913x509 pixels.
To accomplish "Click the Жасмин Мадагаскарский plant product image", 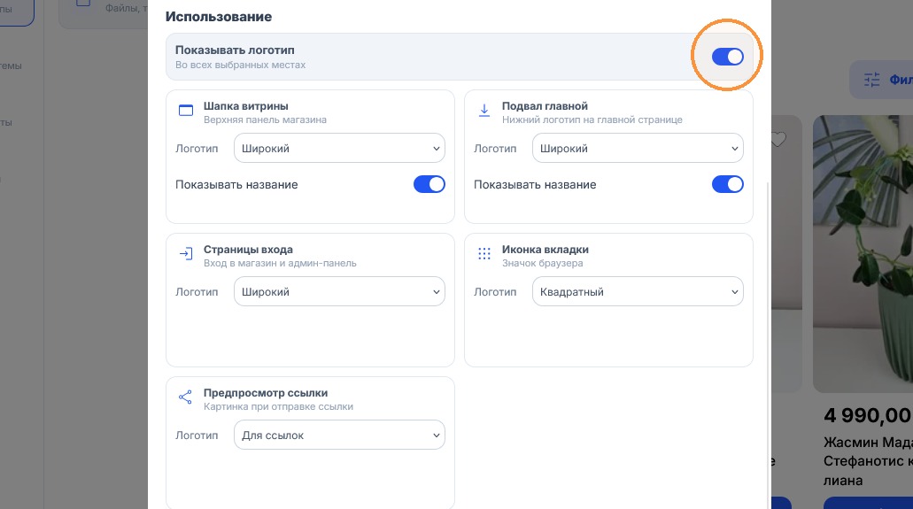I will [x=863, y=254].
